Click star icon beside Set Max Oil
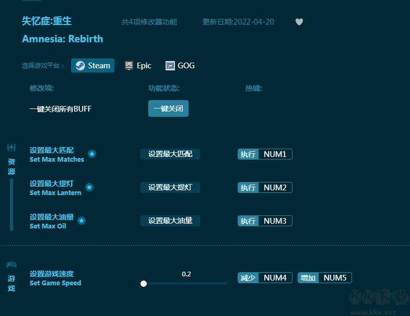 [x=81, y=221]
